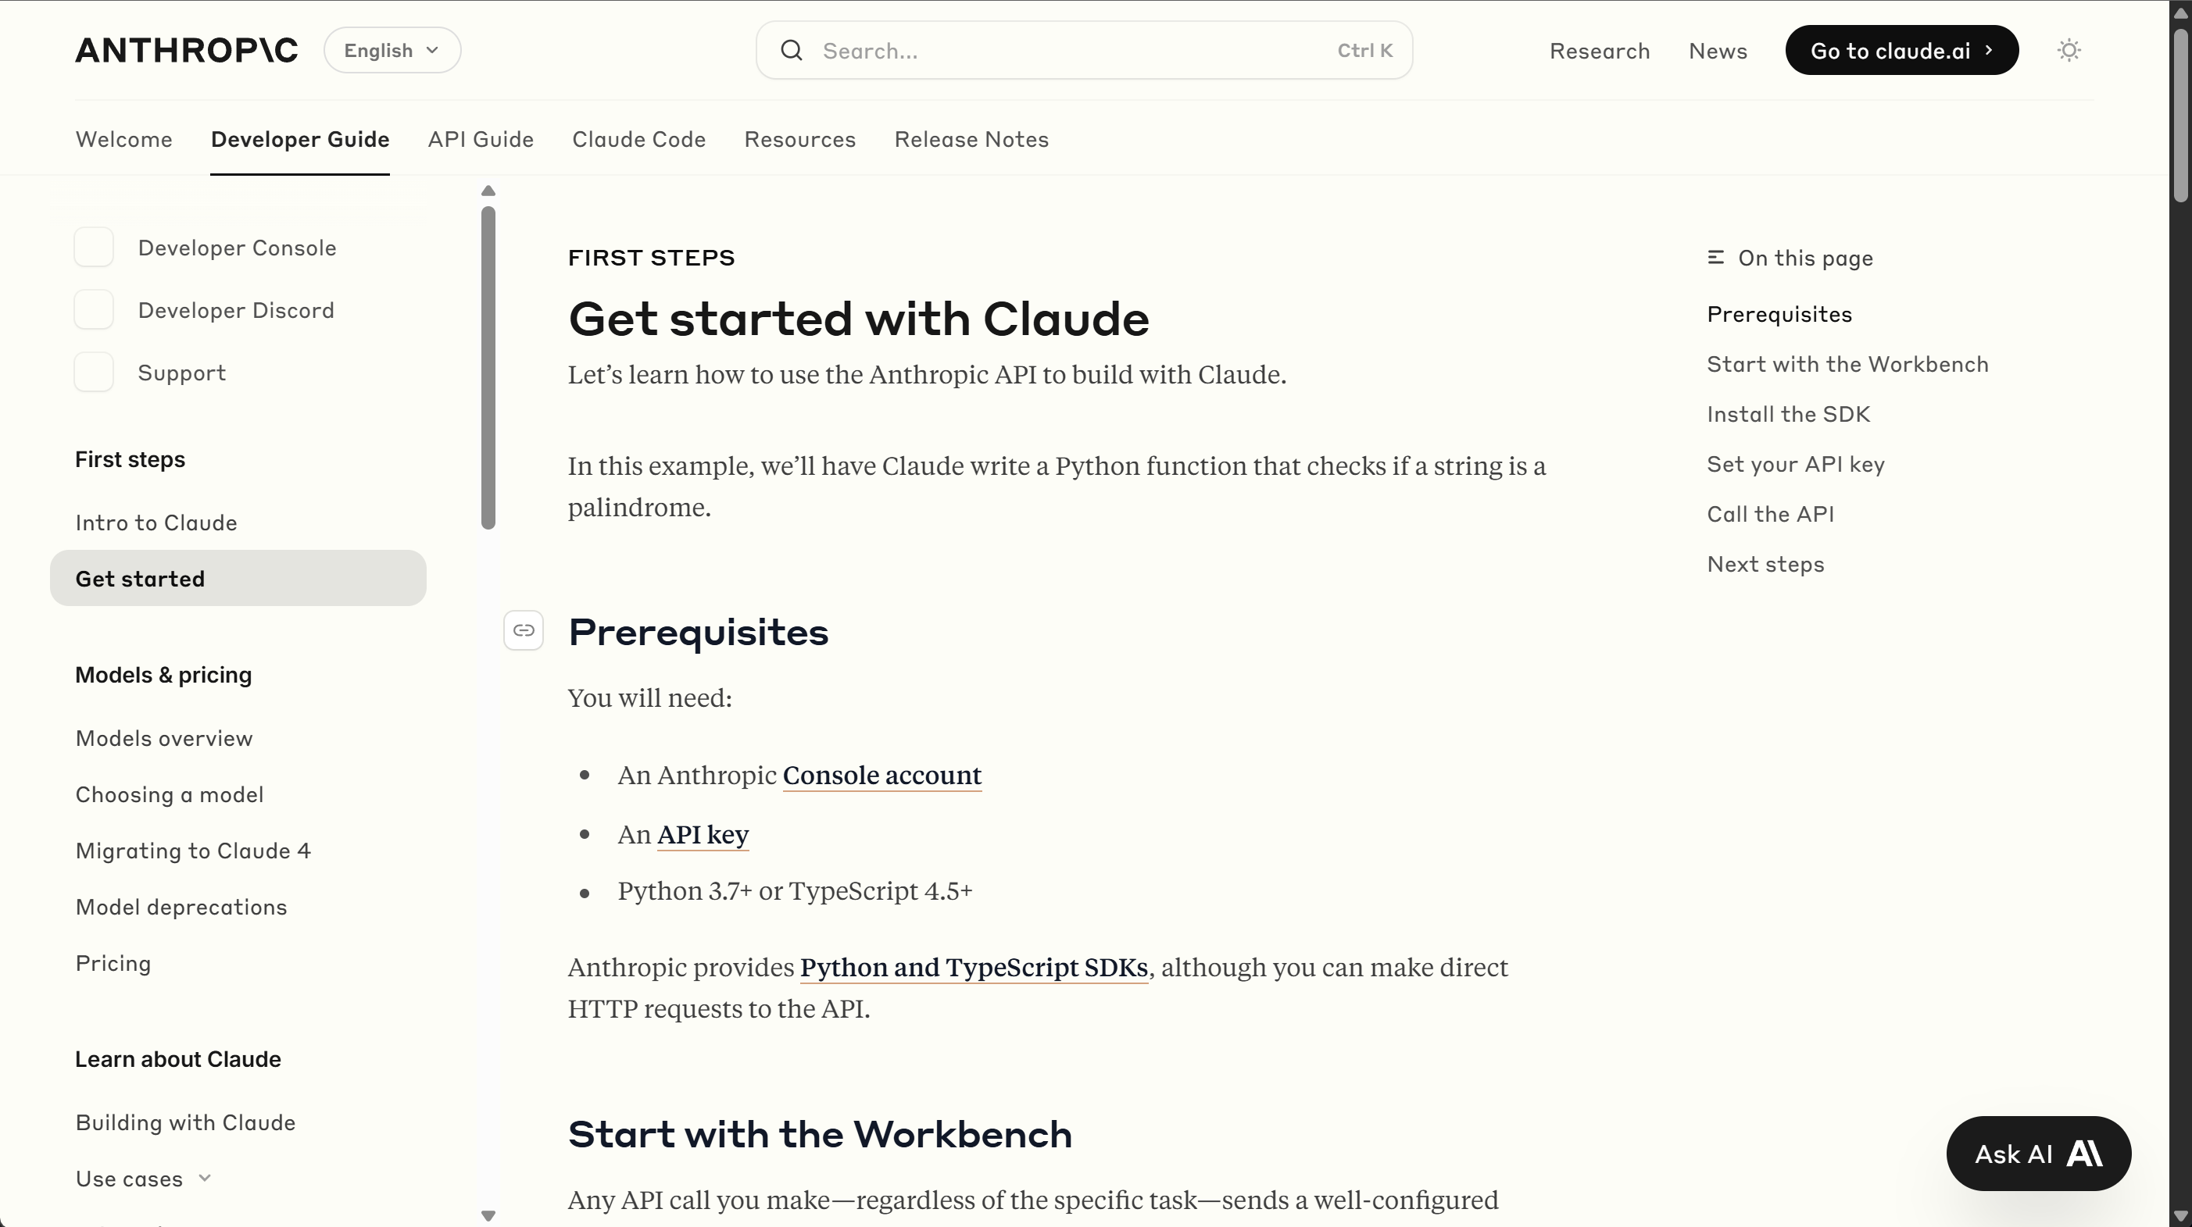
Task: Jump to Start with the Workbench outline link
Action: 1847,364
